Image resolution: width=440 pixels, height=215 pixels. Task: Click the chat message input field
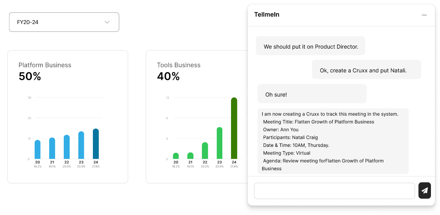click(335, 191)
